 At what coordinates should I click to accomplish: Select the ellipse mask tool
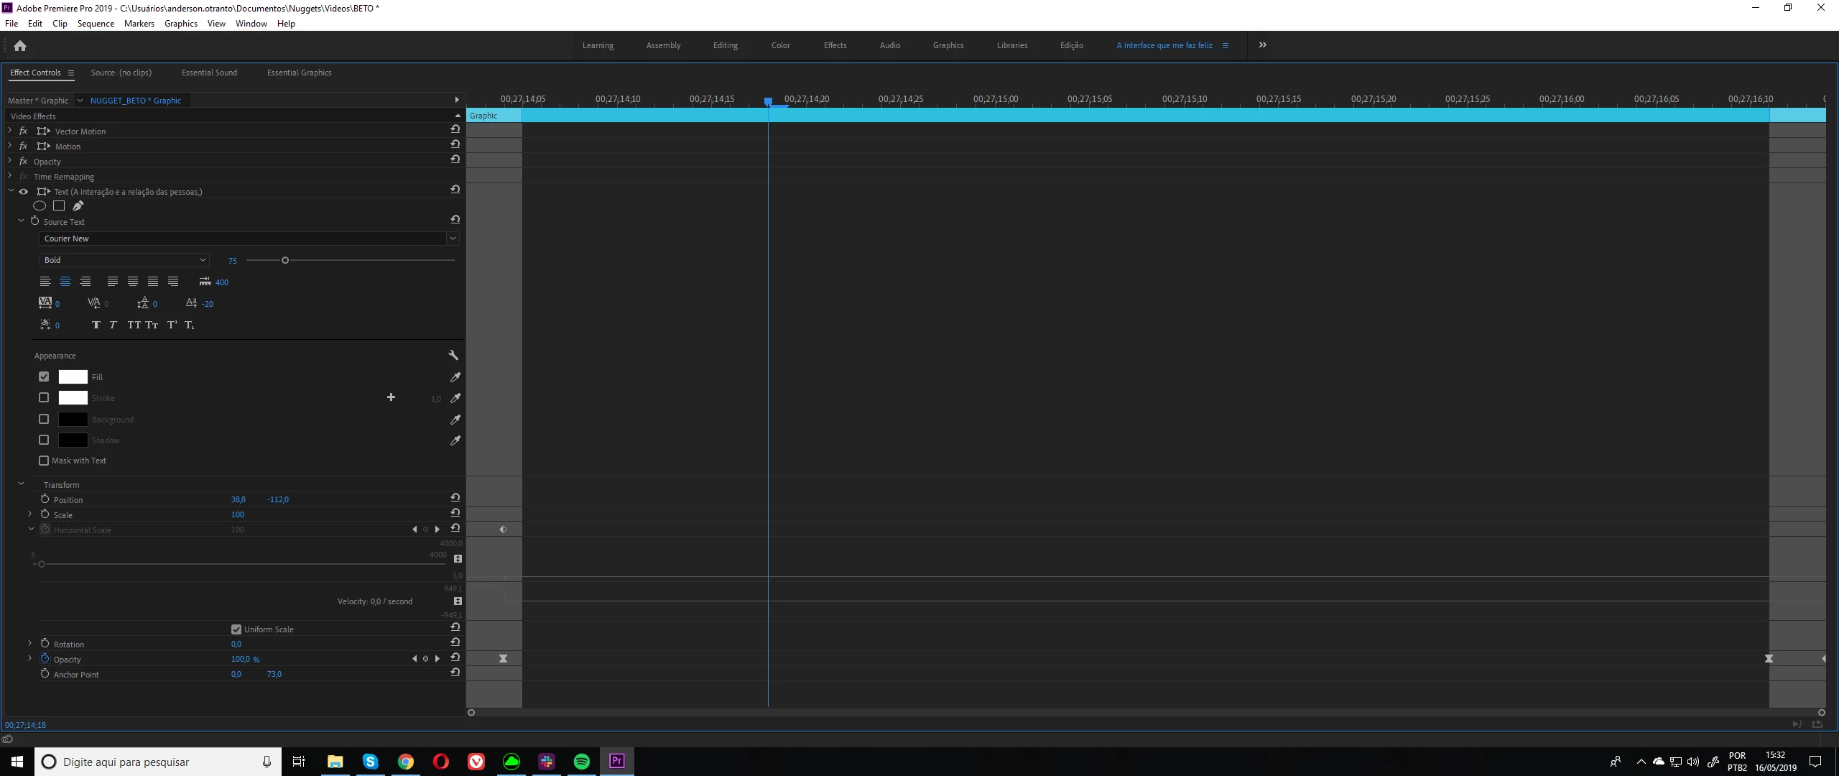click(x=40, y=206)
